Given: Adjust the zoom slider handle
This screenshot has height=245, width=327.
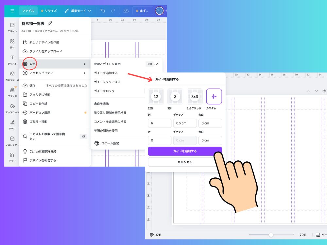Looking at the screenshot, I should [271, 235].
